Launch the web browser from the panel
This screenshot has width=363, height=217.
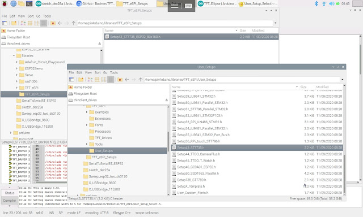coord(13,3)
